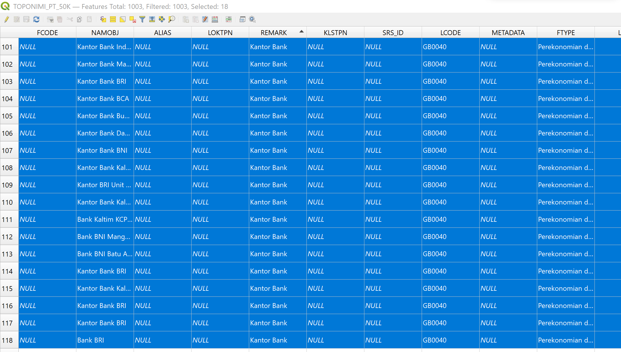The image size is (621, 352).
Task: Click the Select All features icon
Action: pos(113,19)
